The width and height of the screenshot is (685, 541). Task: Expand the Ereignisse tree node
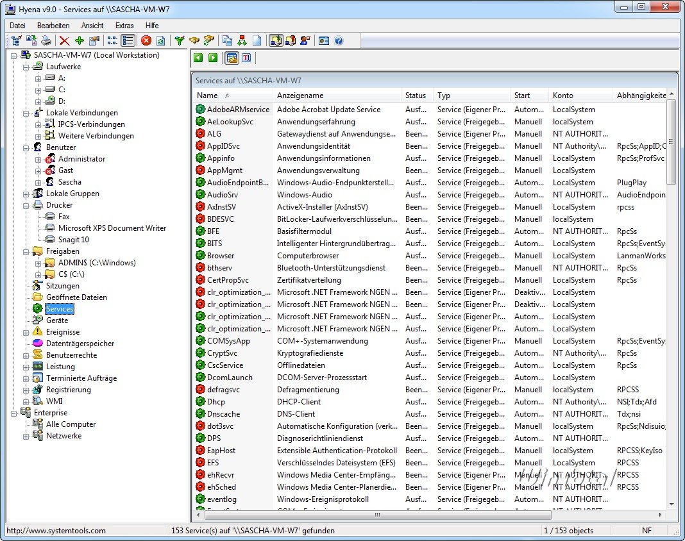pos(26,332)
